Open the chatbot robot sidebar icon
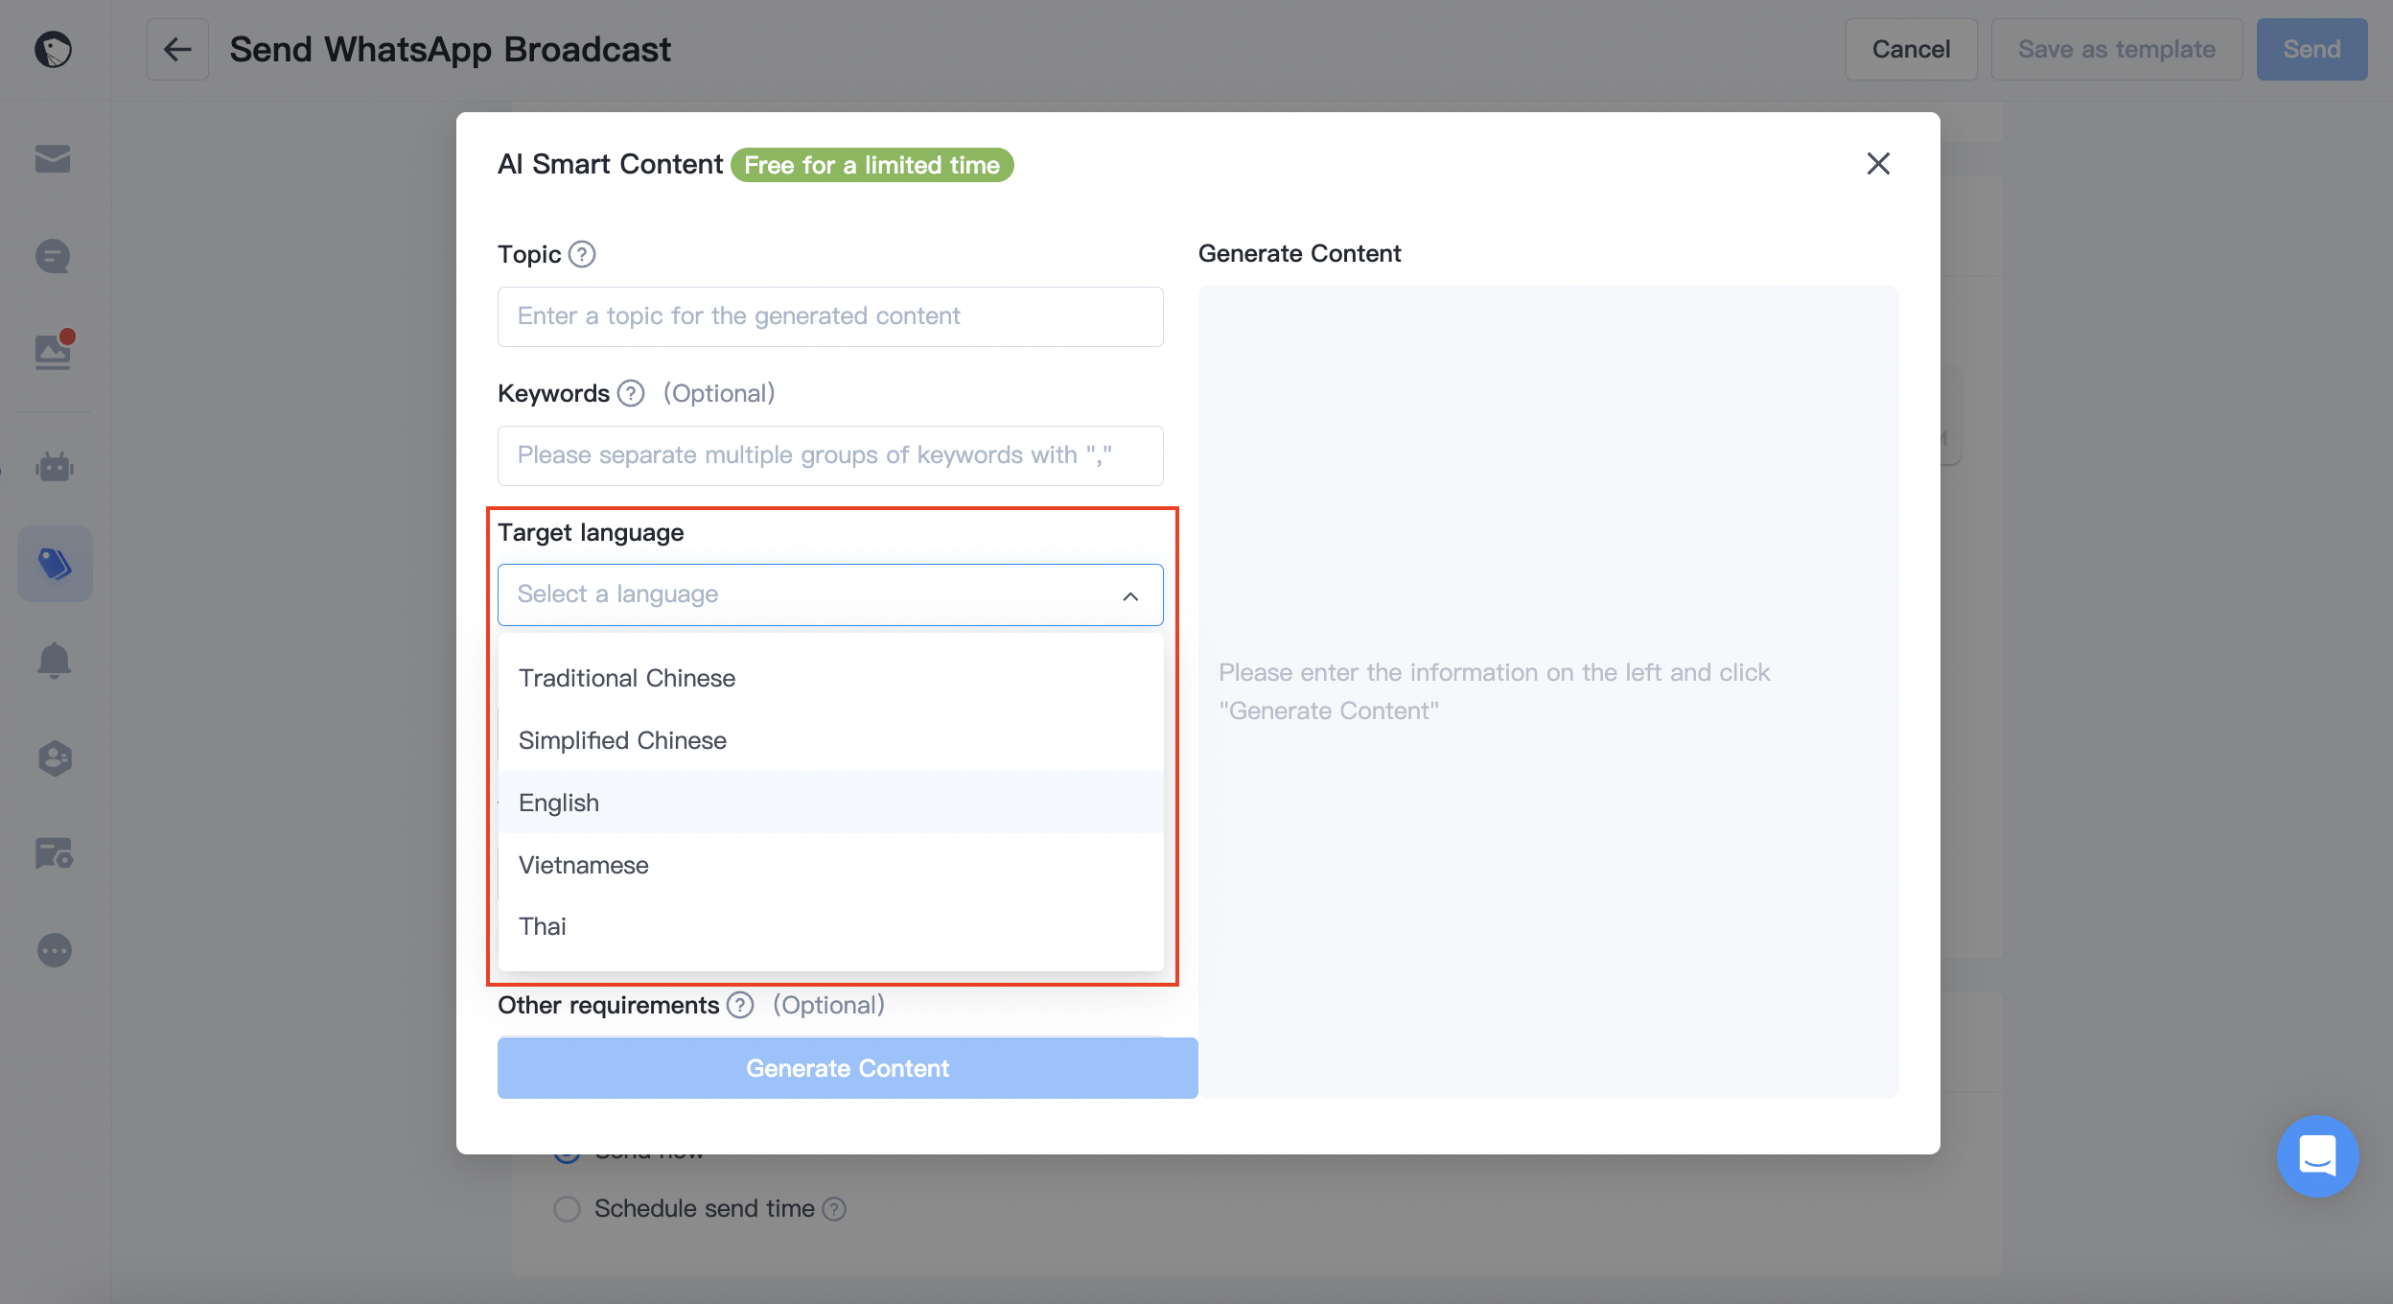This screenshot has height=1304, width=2393. coord(55,467)
